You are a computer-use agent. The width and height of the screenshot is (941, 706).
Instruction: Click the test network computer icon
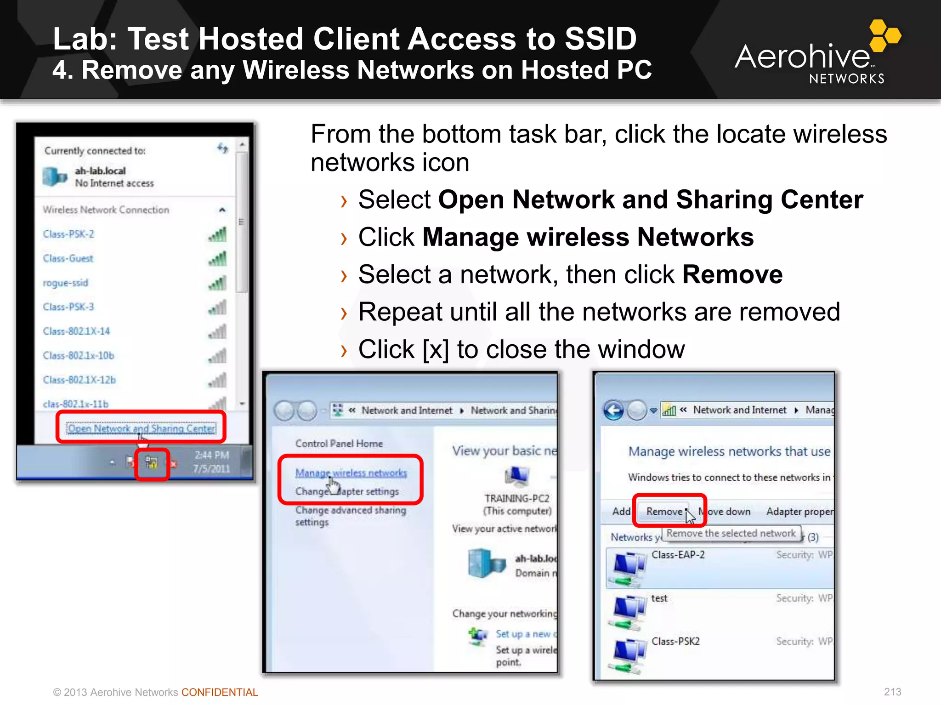tap(627, 613)
